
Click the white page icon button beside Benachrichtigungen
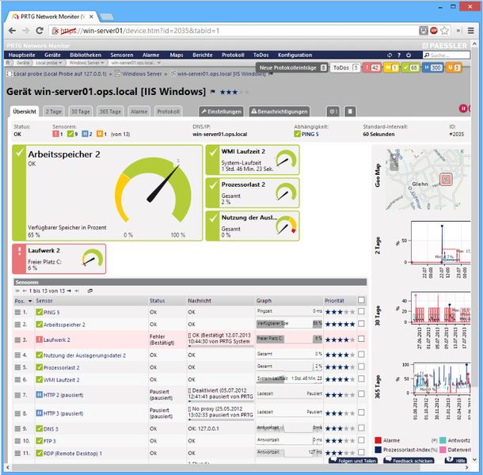click(350, 112)
